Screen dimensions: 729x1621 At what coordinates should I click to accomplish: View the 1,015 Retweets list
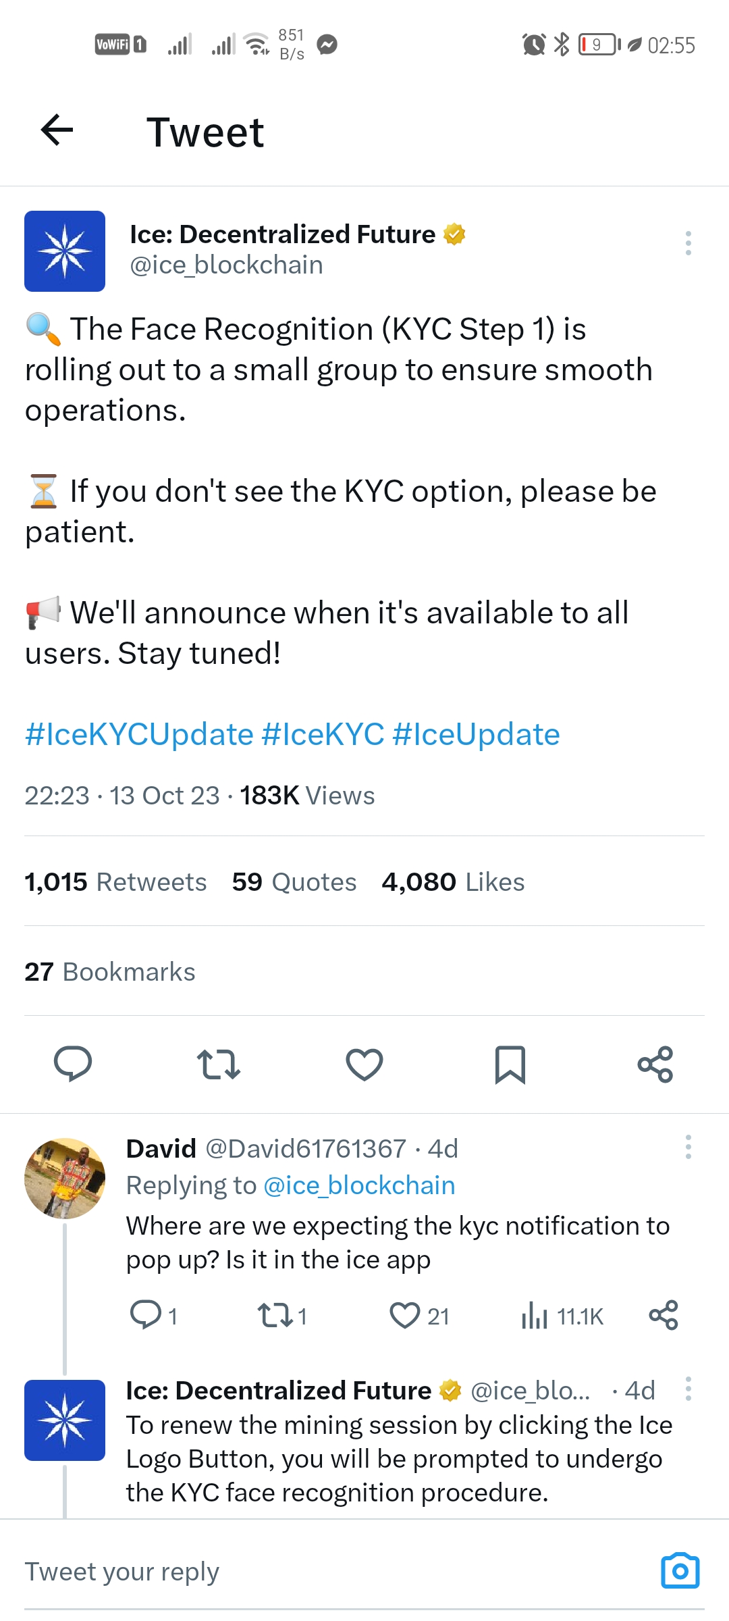pyautogui.click(x=115, y=882)
